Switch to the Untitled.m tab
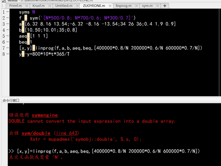The image size is (221, 166). coord(64,6)
